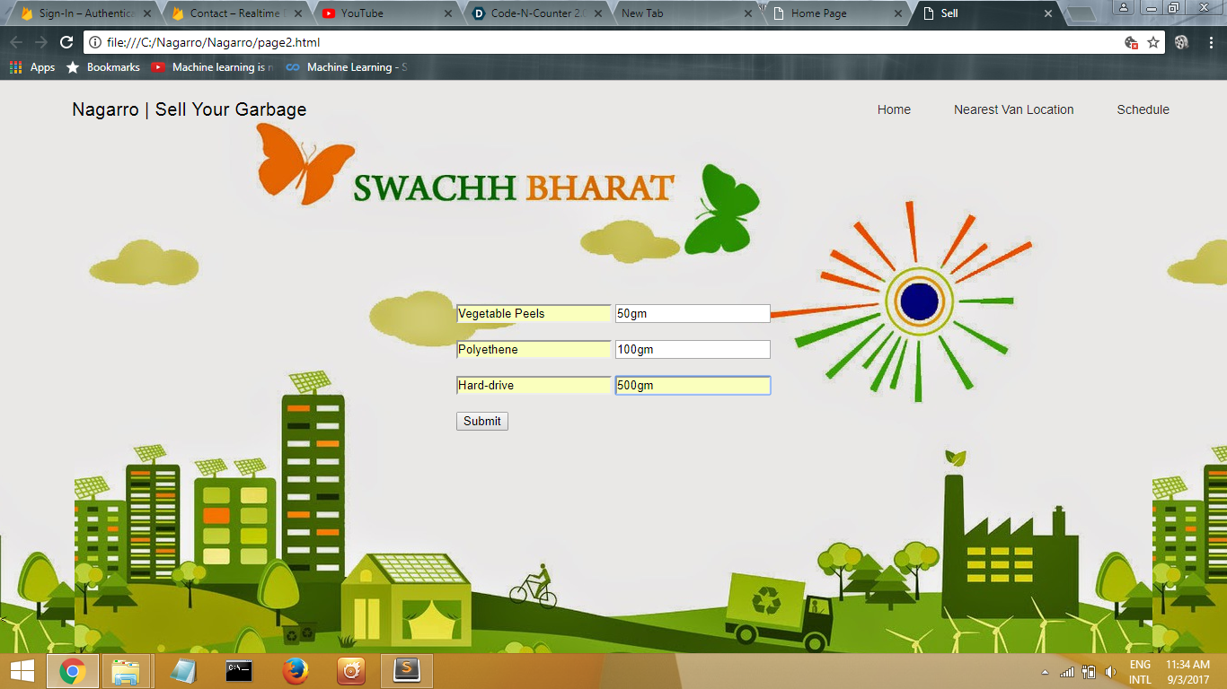Open the Chrome menu (three dots)
Screen dimensions: 1227x689
(1211, 42)
